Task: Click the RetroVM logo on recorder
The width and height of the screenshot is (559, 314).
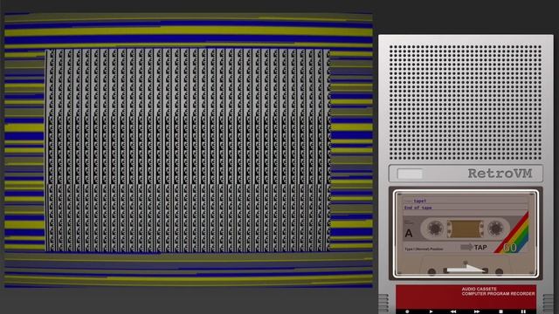Action: (500, 174)
